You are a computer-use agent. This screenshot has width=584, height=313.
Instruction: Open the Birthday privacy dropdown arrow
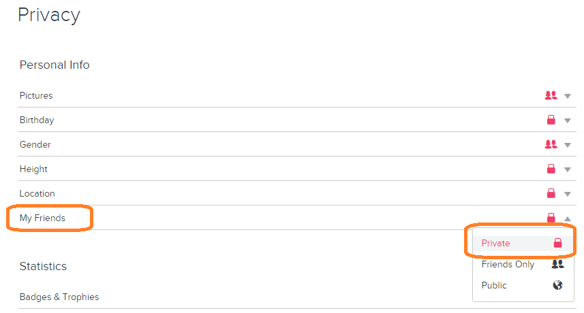pos(567,121)
